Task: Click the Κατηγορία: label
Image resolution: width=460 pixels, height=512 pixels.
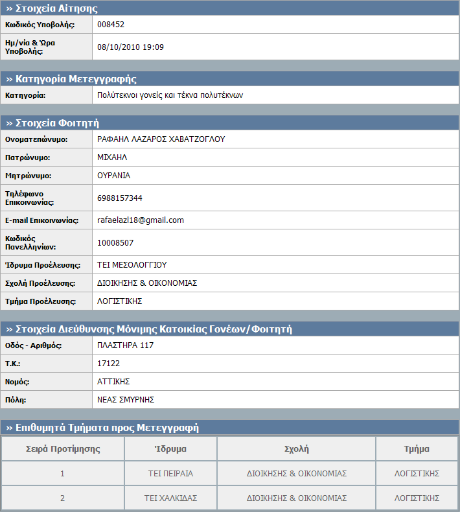Action: pyautogui.click(x=25, y=95)
